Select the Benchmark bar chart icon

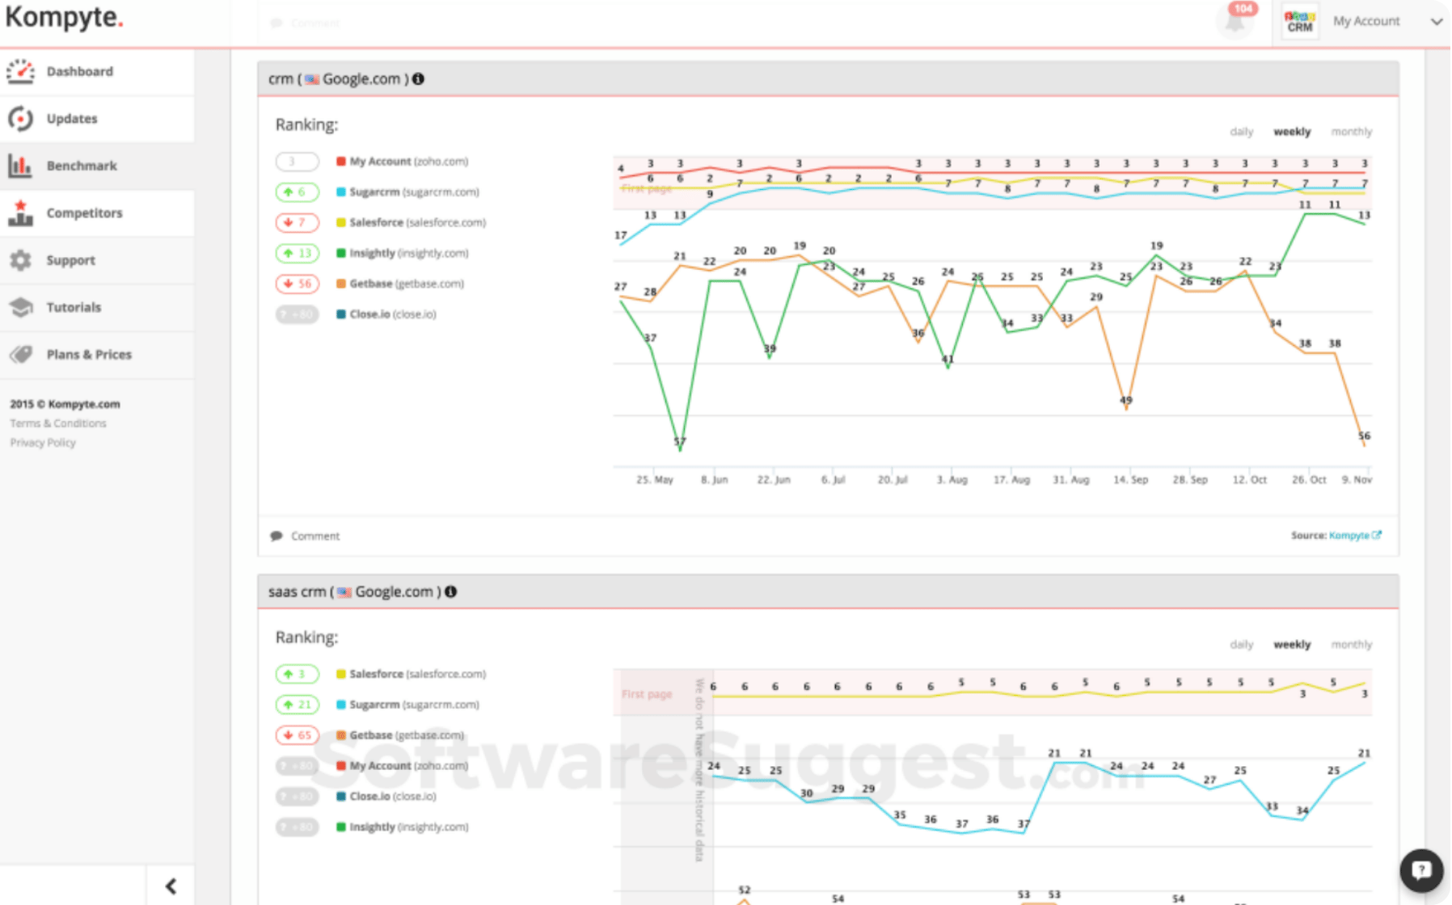pyautogui.click(x=21, y=166)
